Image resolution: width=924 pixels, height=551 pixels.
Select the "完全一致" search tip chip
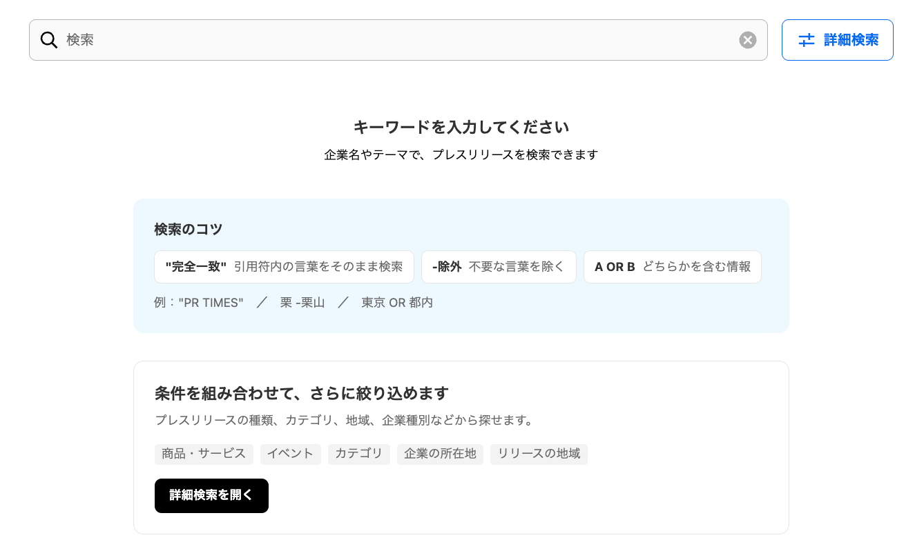click(x=284, y=267)
